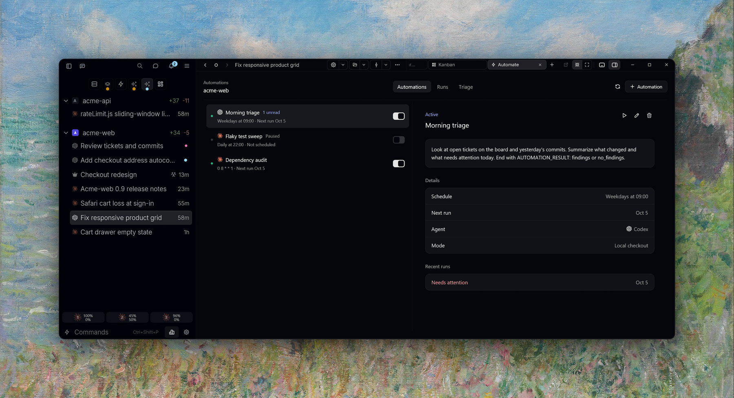
Task: Select the server rows sidebar icon
Action: pyautogui.click(x=94, y=84)
